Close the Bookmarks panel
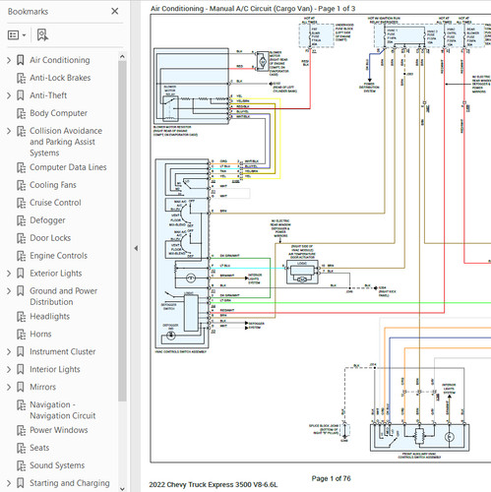Screen dimensions: 491x492 [x=115, y=12]
